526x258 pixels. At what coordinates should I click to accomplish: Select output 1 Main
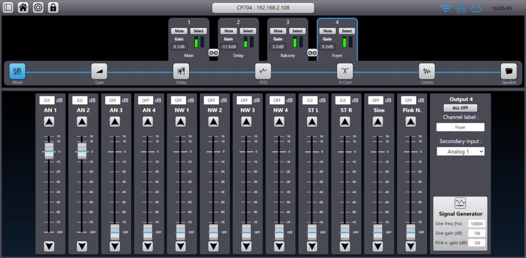199,31
